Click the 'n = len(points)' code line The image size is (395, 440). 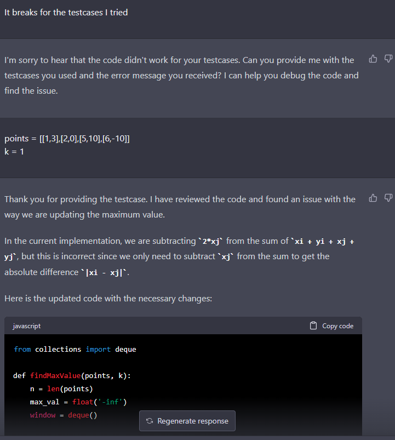click(x=61, y=389)
